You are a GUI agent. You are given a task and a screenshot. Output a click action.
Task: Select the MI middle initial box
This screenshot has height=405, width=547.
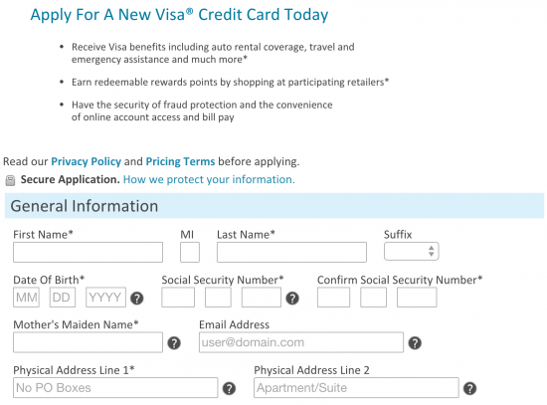click(190, 252)
